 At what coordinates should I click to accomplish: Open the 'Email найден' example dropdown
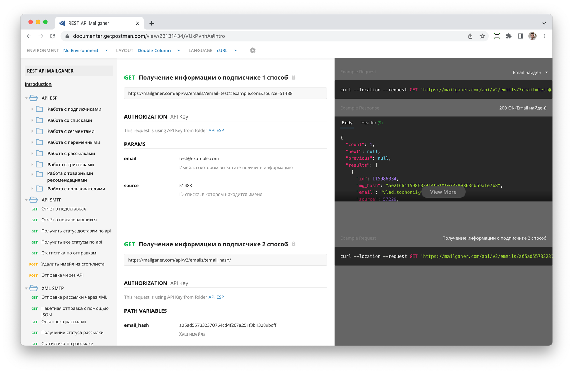click(x=530, y=72)
